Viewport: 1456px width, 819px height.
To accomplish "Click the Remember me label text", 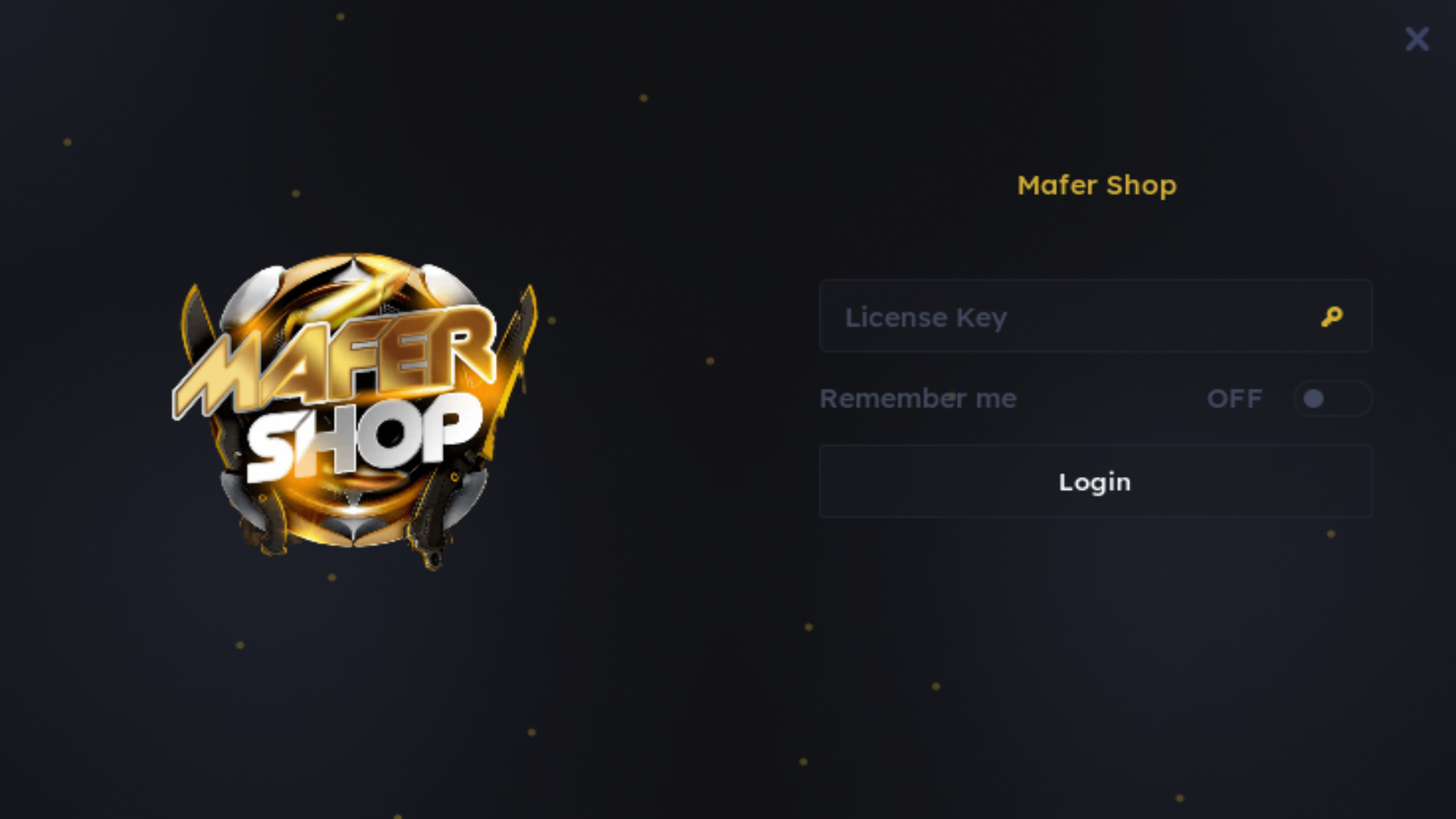I will (918, 399).
